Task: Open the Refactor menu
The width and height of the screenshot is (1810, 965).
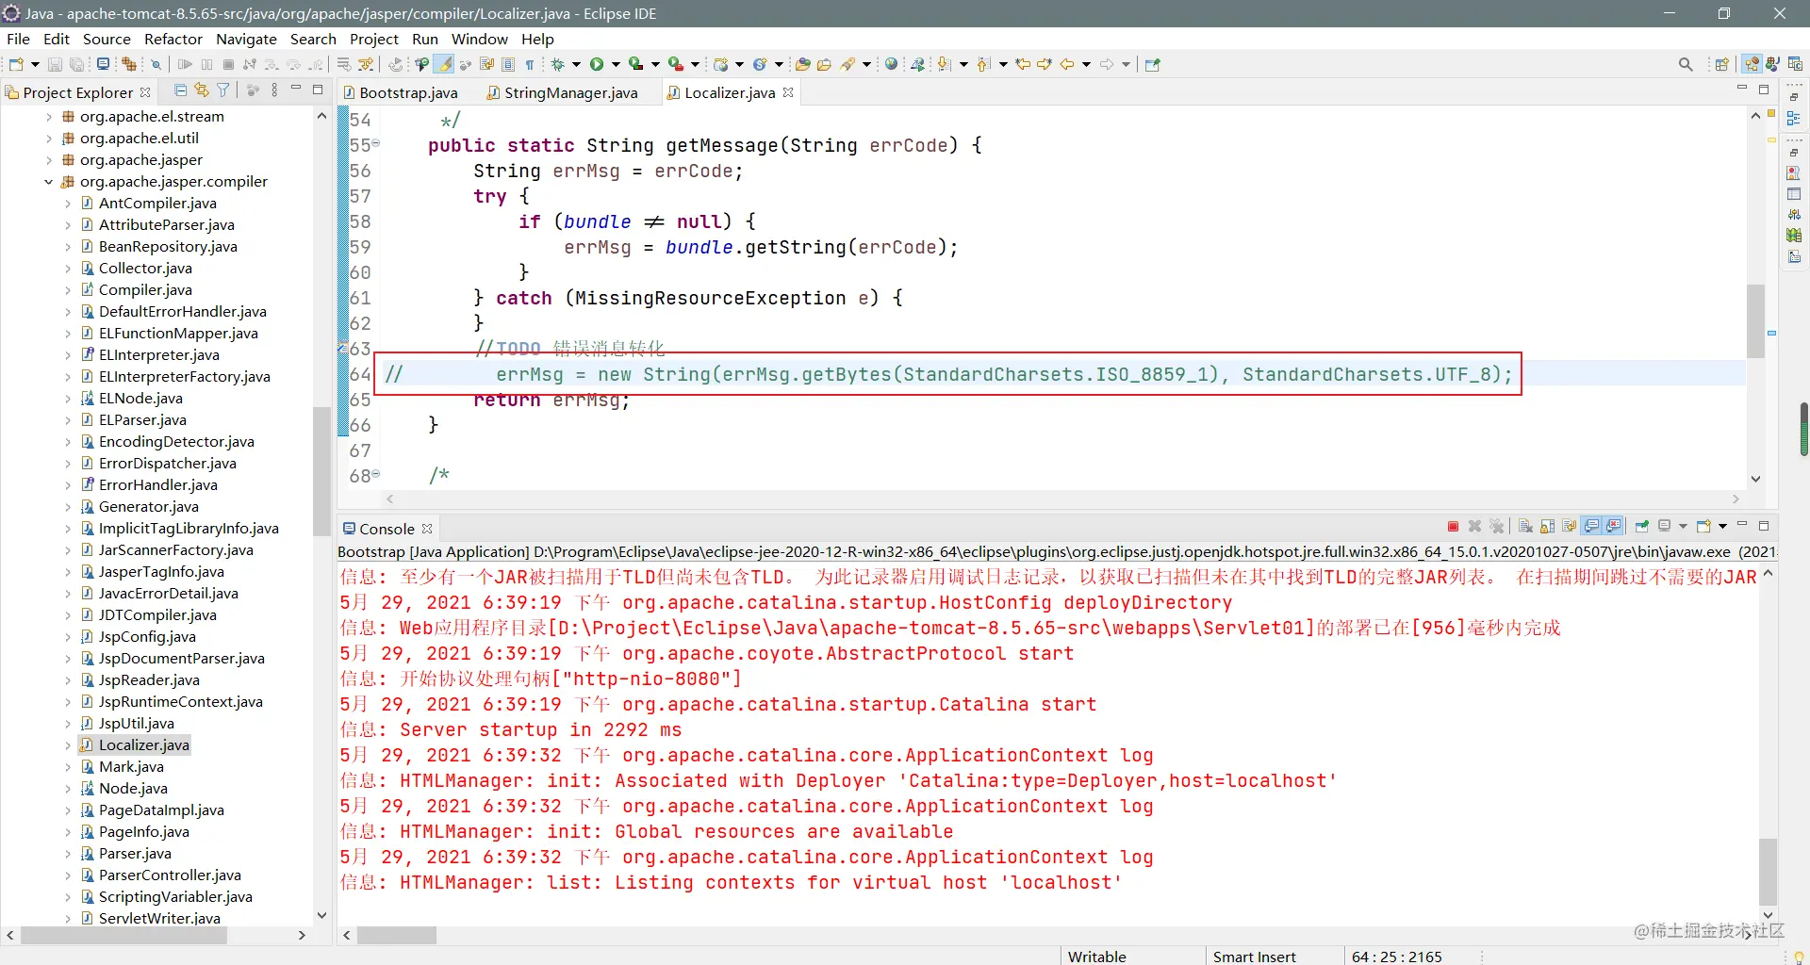Action: pyautogui.click(x=173, y=39)
